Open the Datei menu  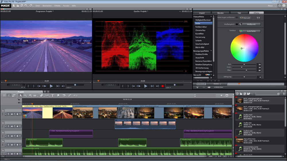(x=38, y=6)
